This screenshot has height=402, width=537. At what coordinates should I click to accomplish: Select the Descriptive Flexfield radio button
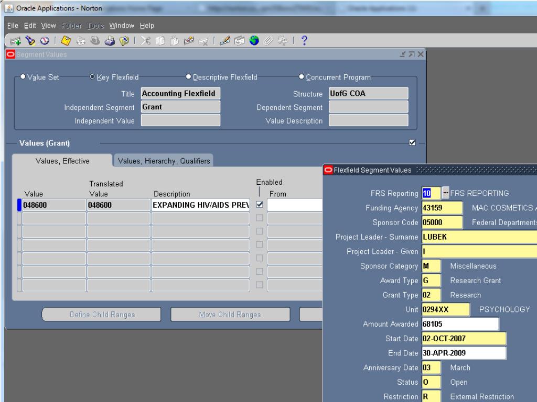point(188,76)
